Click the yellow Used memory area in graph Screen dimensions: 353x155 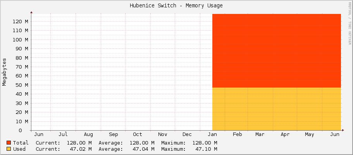[x=277, y=109]
